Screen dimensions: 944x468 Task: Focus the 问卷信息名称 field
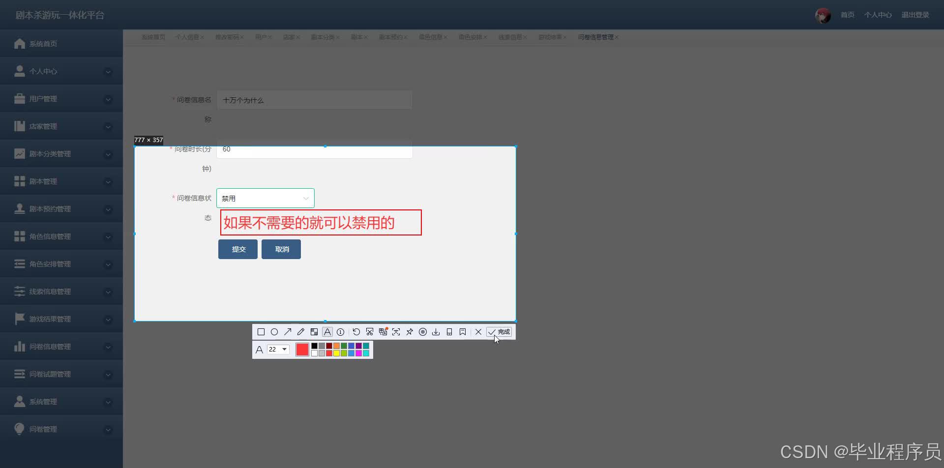315,100
